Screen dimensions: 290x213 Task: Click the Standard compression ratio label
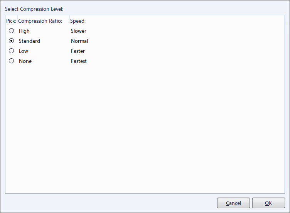tap(29, 41)
